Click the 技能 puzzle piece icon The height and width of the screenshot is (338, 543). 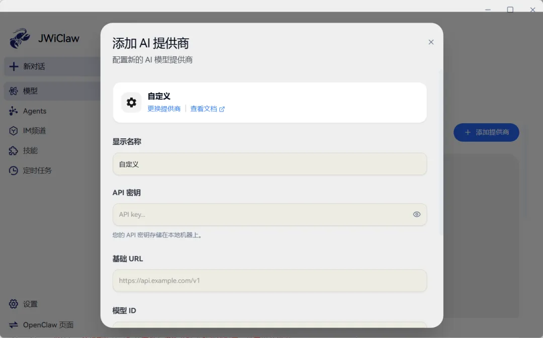14,151
